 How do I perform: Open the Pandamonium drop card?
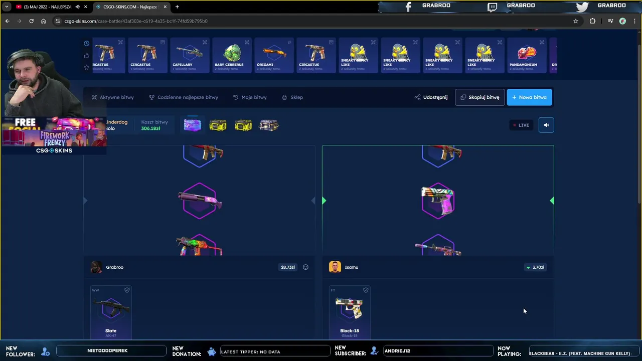[527, 56]
